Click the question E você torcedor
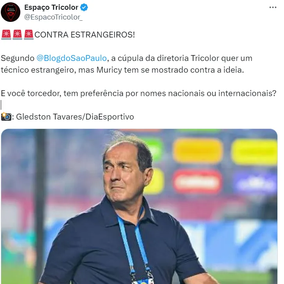284x284 pixels. pyautogui.click(x=138, y=93)
